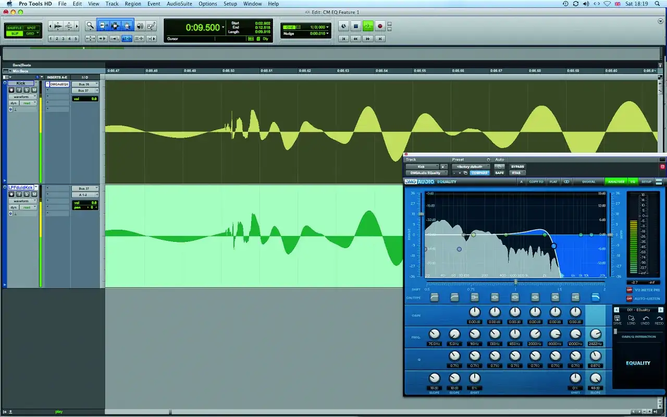
Task: Select the Grabber hand tool
Action: click(127, 26)
